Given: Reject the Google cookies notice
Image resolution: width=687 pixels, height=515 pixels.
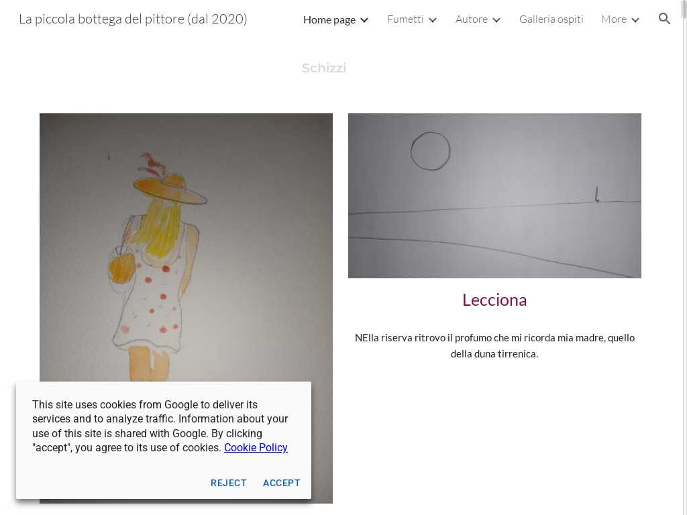Looking at the screenshot, I should pyautogui.click(x=228, y=483).
